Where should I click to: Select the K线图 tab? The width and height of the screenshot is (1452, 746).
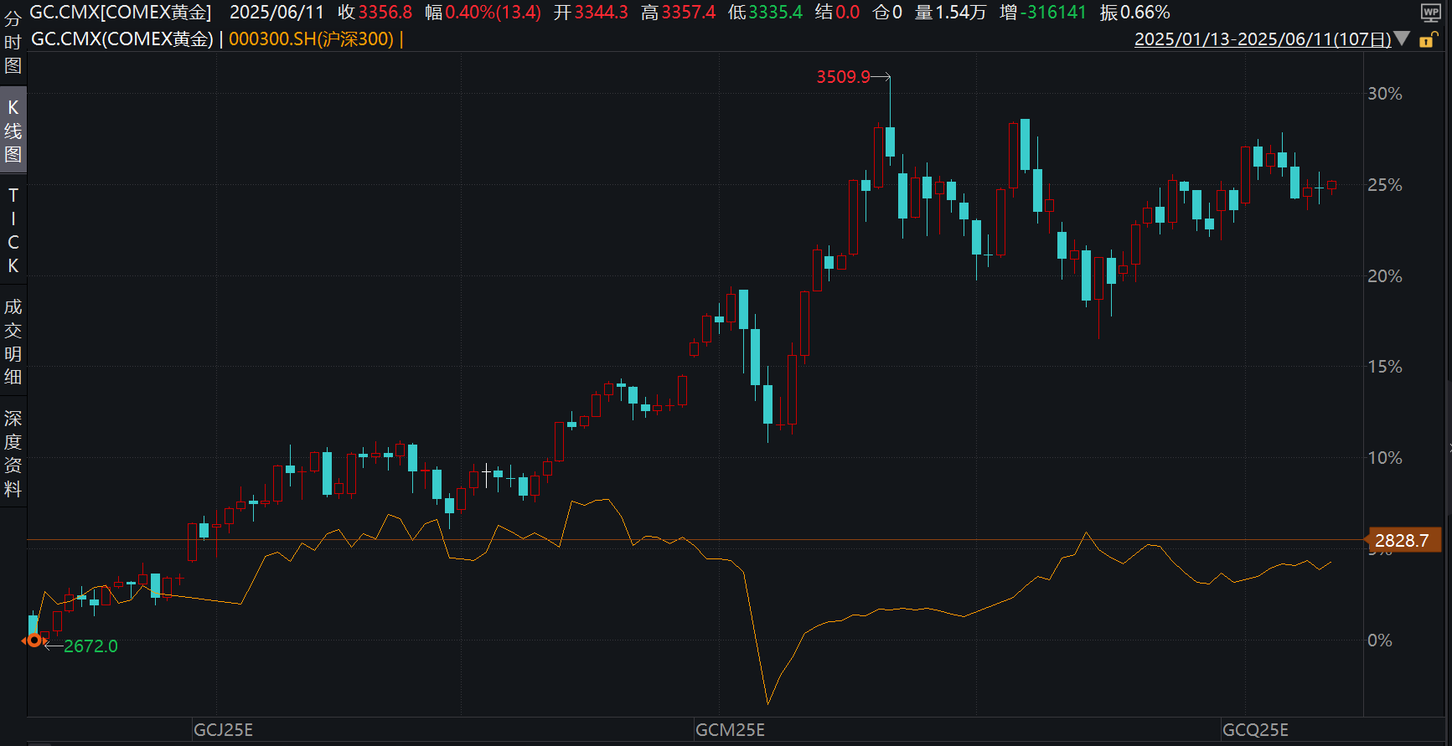[13, 131]
